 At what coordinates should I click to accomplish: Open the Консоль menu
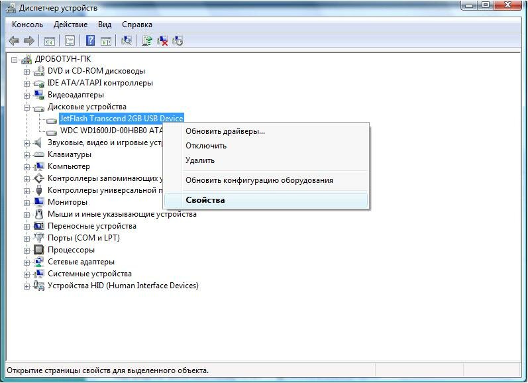[x=27, y=25]
